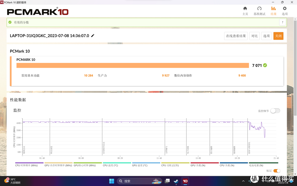Select the 数位内容创作 score 9 400
297x186 pixels.
[x=242, y=76]
